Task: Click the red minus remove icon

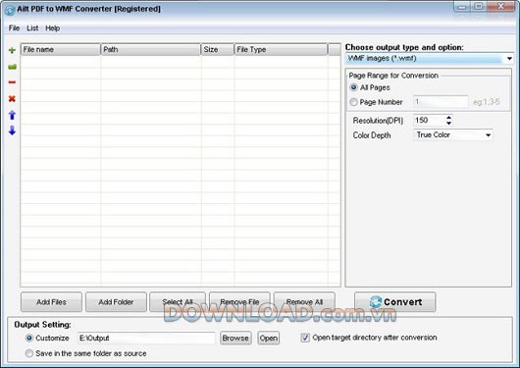Action: (x=12, y=82)
